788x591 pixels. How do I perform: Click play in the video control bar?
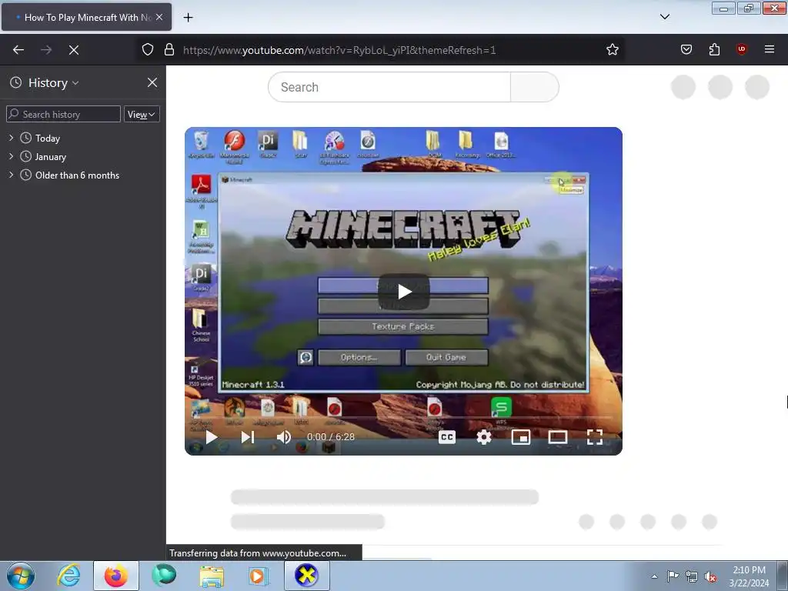point(212,437)
